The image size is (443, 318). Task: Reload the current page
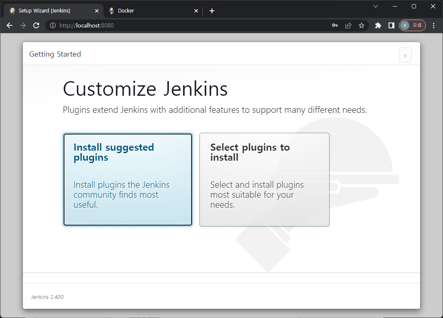tap(36, 25)
